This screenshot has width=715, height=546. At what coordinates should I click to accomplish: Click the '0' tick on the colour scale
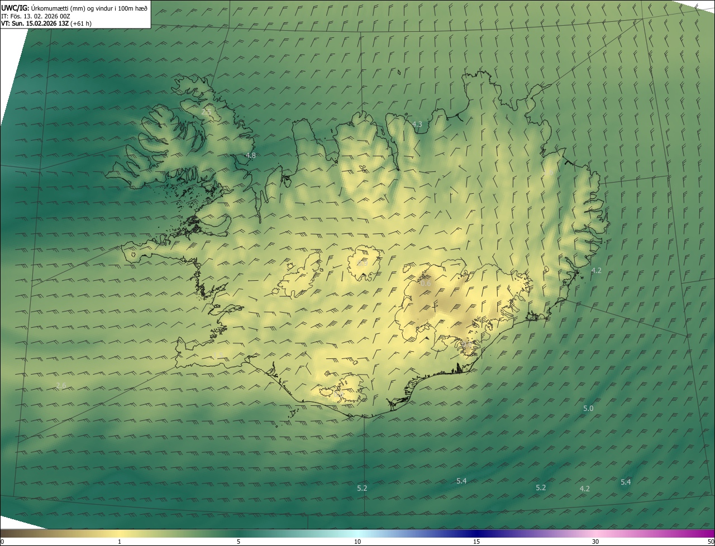(2, 542)
